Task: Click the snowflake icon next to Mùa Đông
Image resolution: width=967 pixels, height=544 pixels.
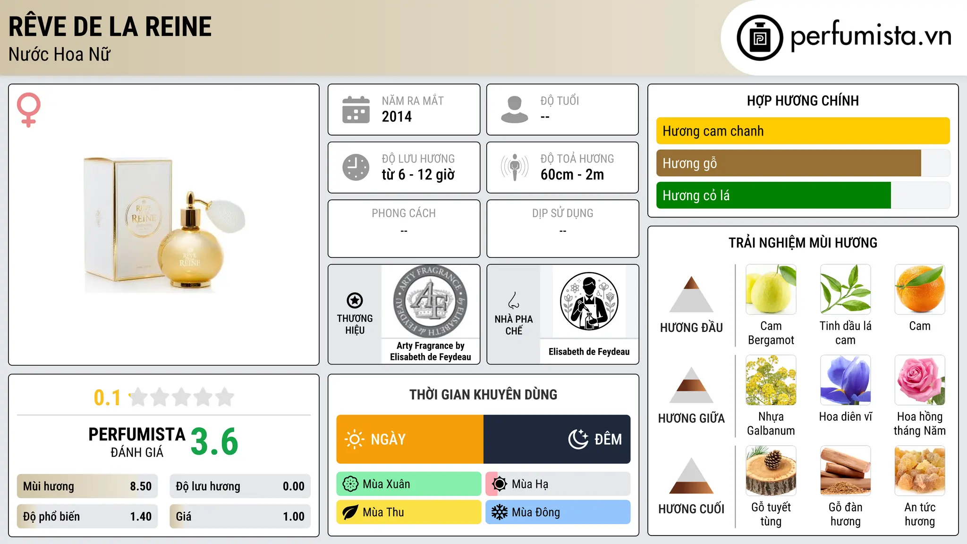Action: 500,512
